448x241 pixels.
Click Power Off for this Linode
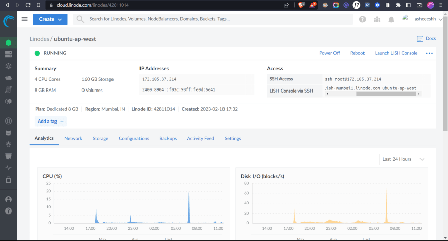329,53
